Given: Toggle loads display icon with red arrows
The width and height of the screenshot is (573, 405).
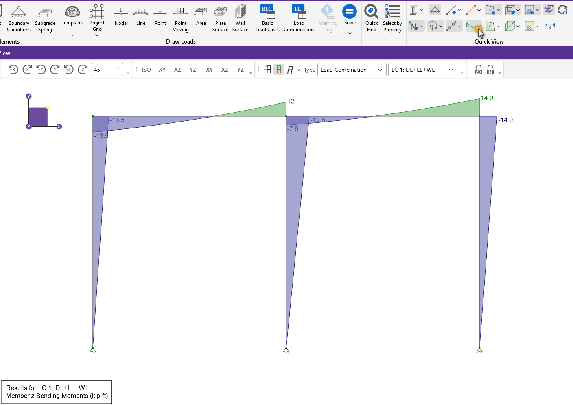Looking at the screenshot, I should (x=267, y=70).
